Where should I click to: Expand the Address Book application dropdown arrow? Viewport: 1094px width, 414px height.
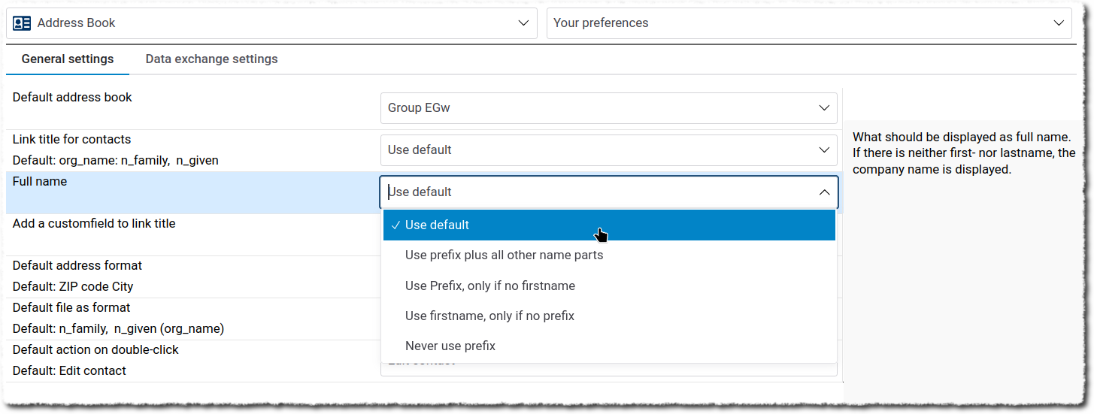coord(523,23)
